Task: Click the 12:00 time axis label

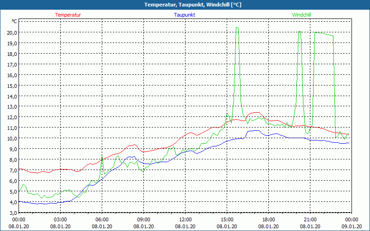Action: [185, 219]
